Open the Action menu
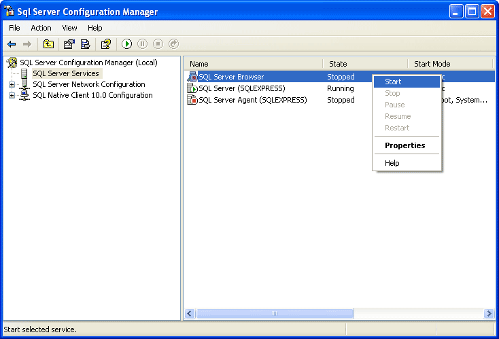The width and height of the screenshot is (499, 339). (41, 28)
